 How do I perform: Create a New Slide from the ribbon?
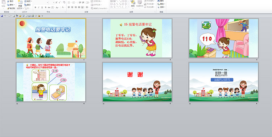coord(20,5)
